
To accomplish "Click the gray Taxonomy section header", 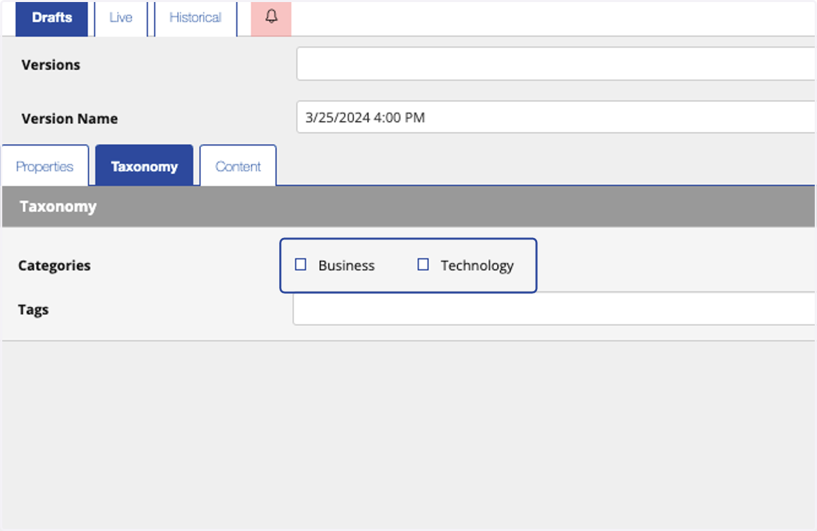I will pyautogui.click(x=408, y=207).
